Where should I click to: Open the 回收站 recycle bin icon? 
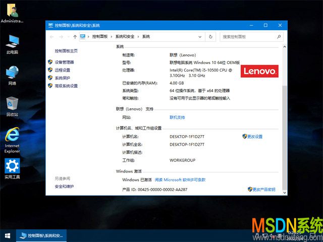pyautogui.click(x=12, y=106)
